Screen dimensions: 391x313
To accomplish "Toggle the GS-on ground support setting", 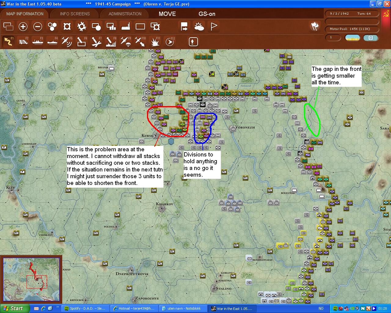I will tap(207, 14).
